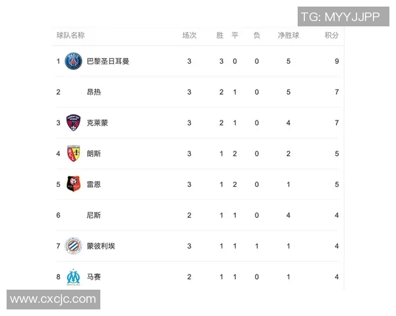The height and width of the screenshot is (316, 396).
Task: Sort by the 净胜球 column header
Action: [x=288, y=36]
